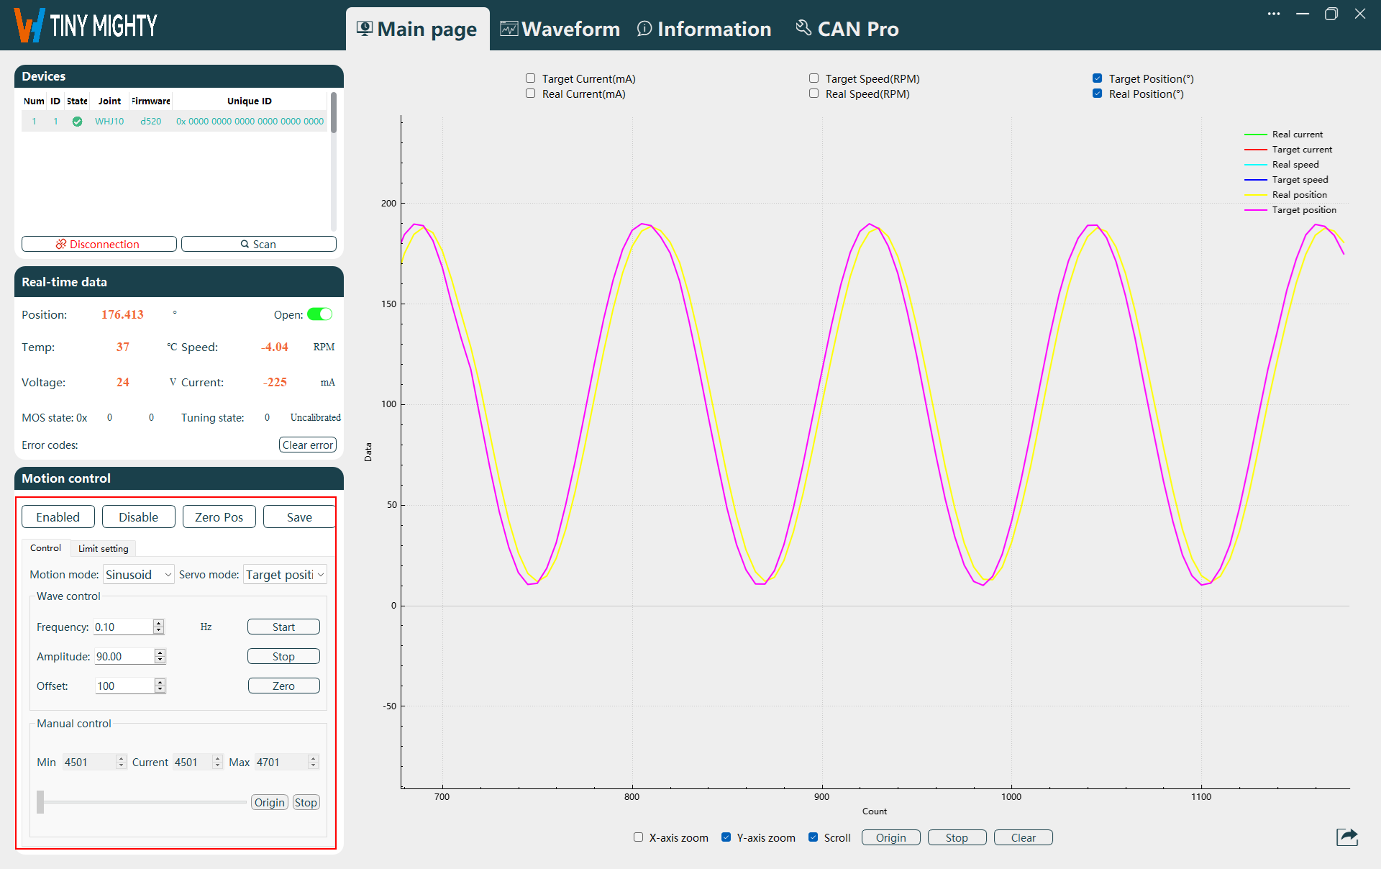1381x869 pixels.
Task: Open the Motion mode Sinusoid dropdown
Action: click(138, 574)
